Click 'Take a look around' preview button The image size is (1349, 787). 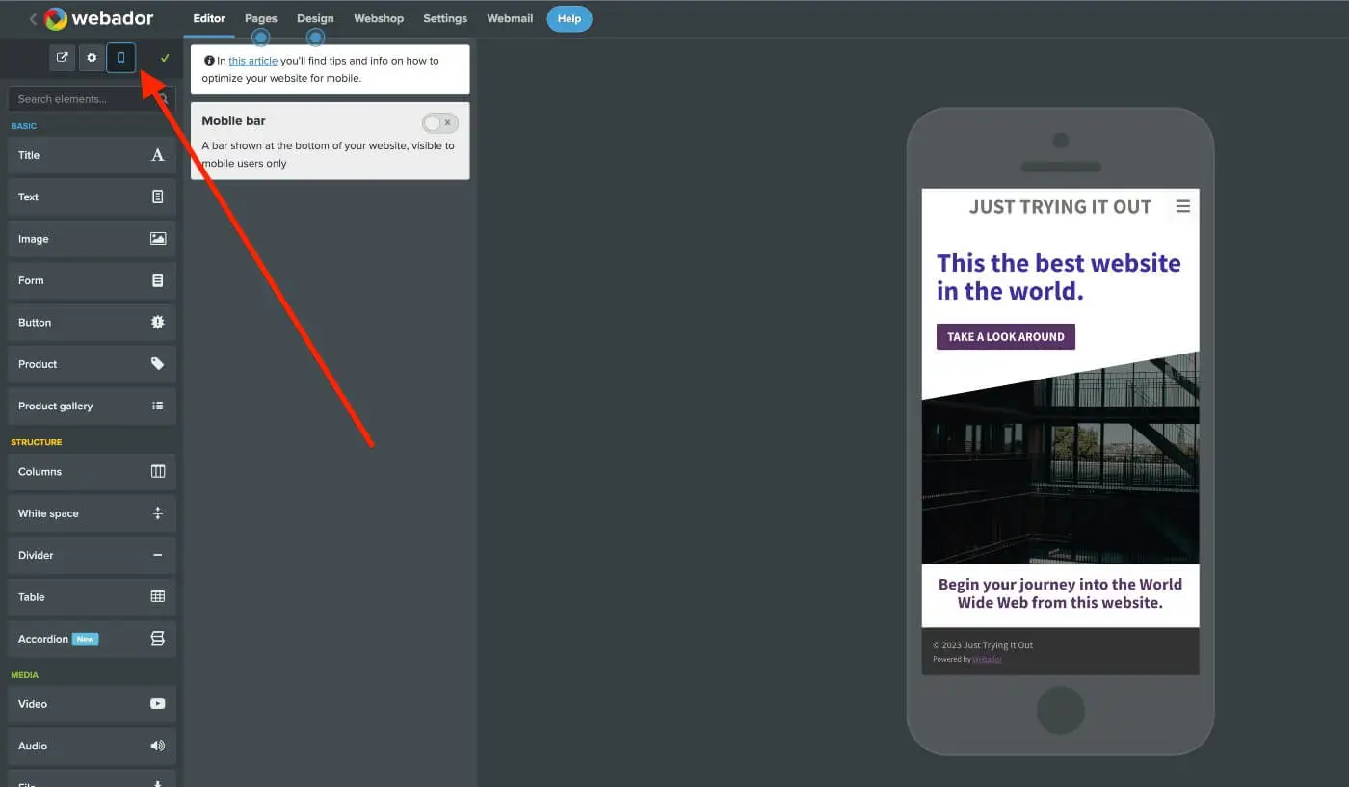point(1006,336)
